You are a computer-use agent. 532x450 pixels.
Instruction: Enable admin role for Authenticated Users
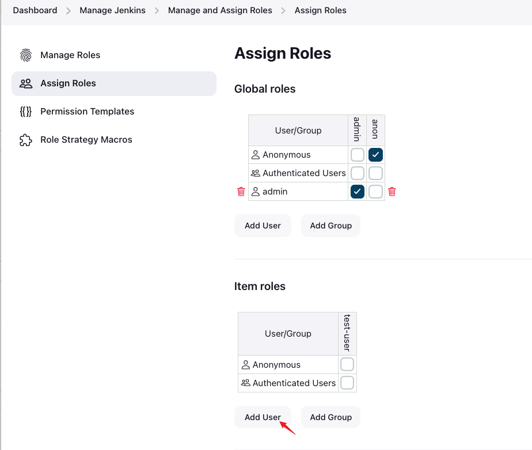(x=358, y=173)
